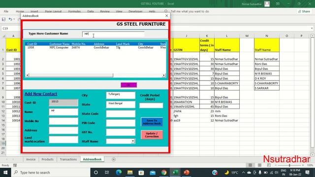Open the Data ribbon tab
The height and width of the screenshot is (177, 315).
pyautogui.click(x=91, y=11)
